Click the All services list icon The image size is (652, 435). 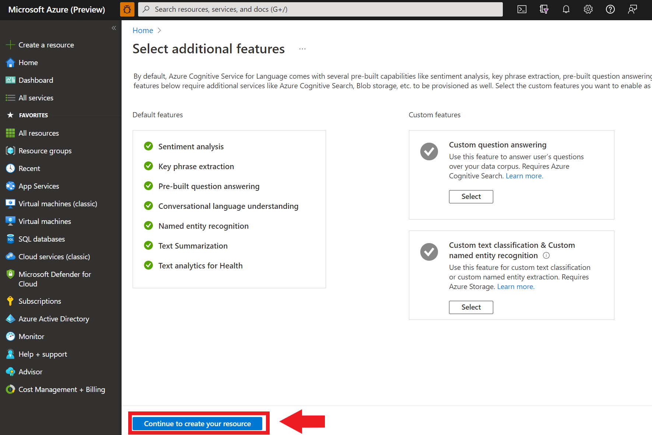coord(10,98)
